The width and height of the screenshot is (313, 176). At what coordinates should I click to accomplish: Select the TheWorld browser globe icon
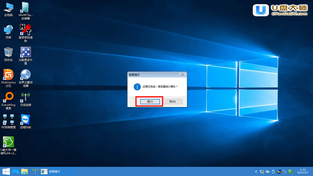point(25,78)
